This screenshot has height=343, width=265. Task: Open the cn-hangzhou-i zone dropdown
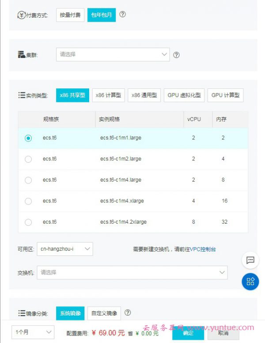[x=64, y=249]
